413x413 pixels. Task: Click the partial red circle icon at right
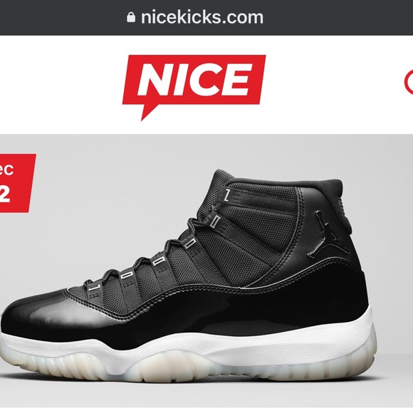pyautogui.click(x=408, y=82)
